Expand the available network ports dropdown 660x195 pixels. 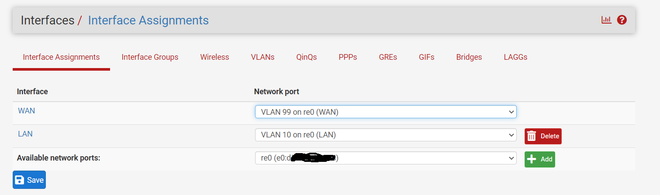pos(386,158)
